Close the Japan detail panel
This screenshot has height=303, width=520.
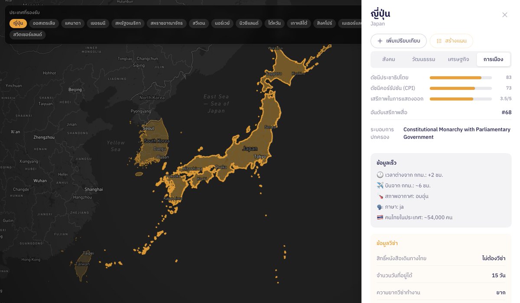point(505,15)
